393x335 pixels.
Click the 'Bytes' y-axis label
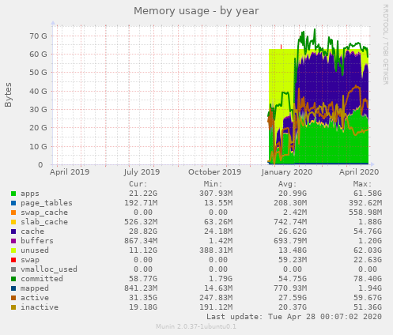[x=8, y=95]
